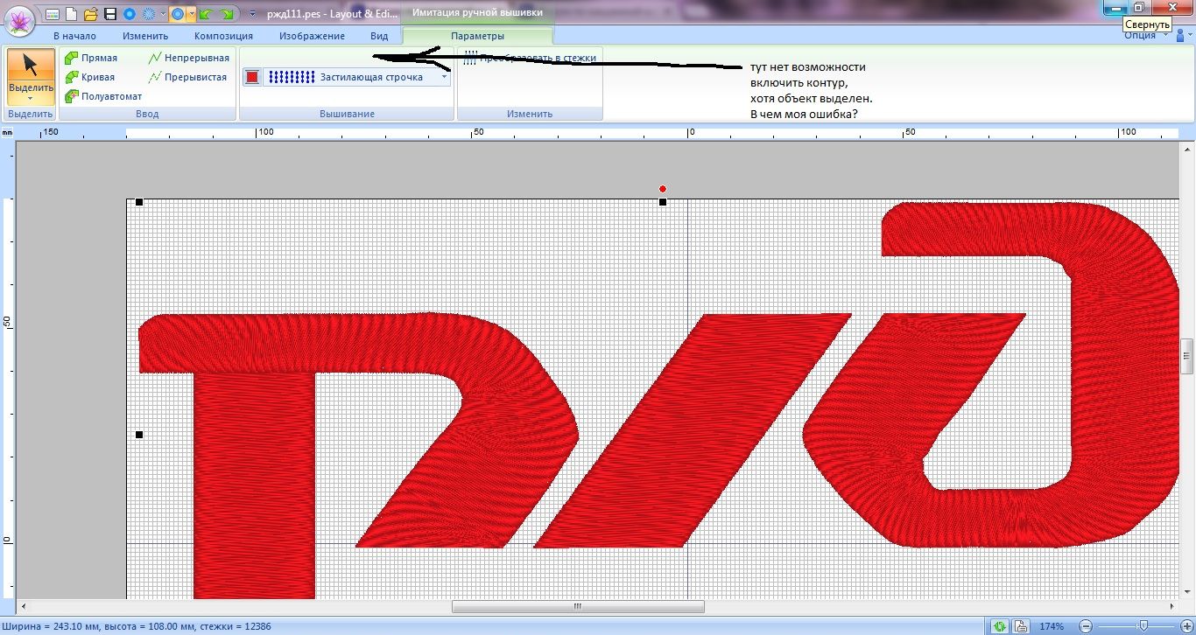Click the green refresh icon in status bar
This screenshot has height=635, width=1196.
[999, 626]
